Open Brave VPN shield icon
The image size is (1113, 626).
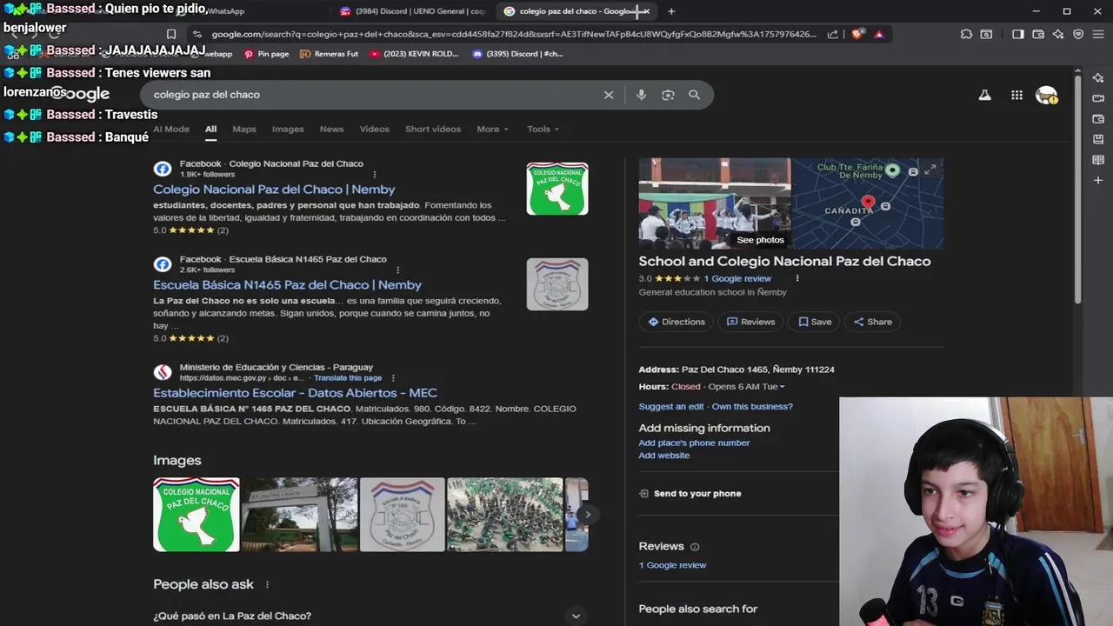(1078, 34)
